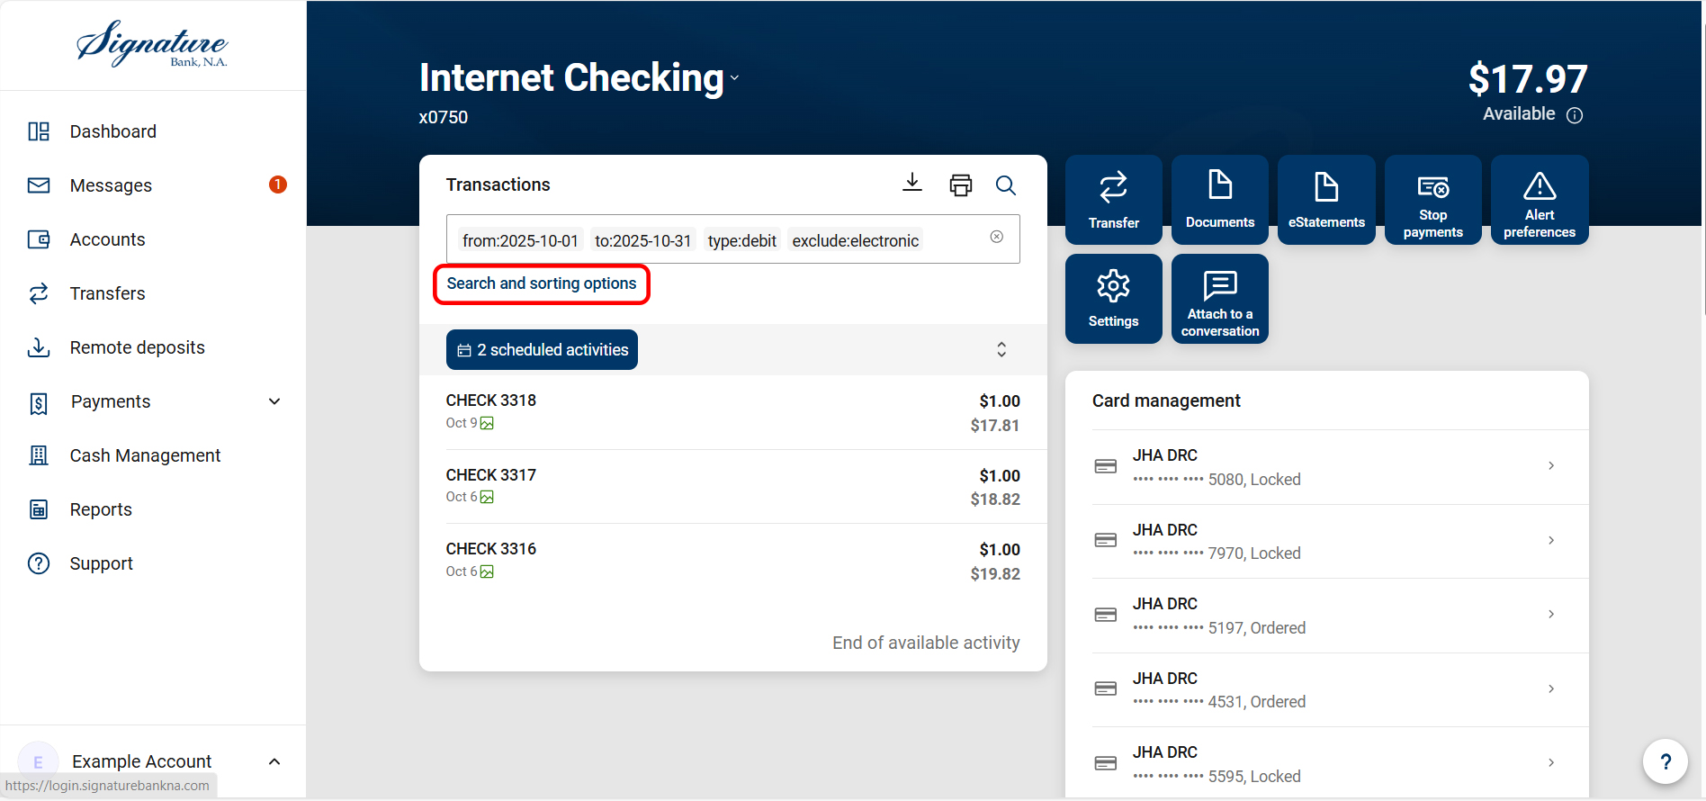The height and width of the screenshot is (801, 1706).
Task: Expand the Example Account profile menu
Action: pyautogui.click(x=274, y=761)
